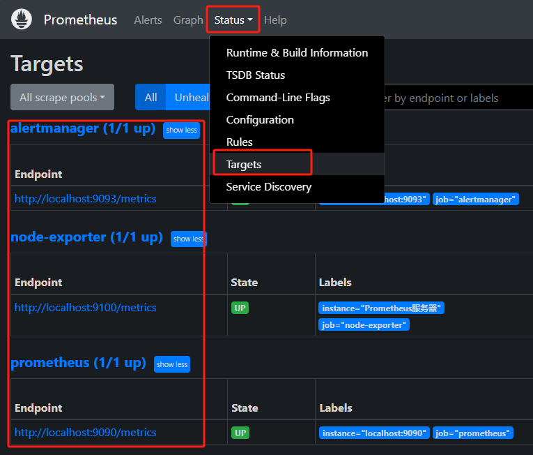Click the Endpoint header in alertmanager table
This screenshot has width=533, height=455.
[x=38, y=174]
